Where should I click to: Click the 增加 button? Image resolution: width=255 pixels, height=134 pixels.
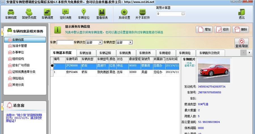(x=204, y=29)
